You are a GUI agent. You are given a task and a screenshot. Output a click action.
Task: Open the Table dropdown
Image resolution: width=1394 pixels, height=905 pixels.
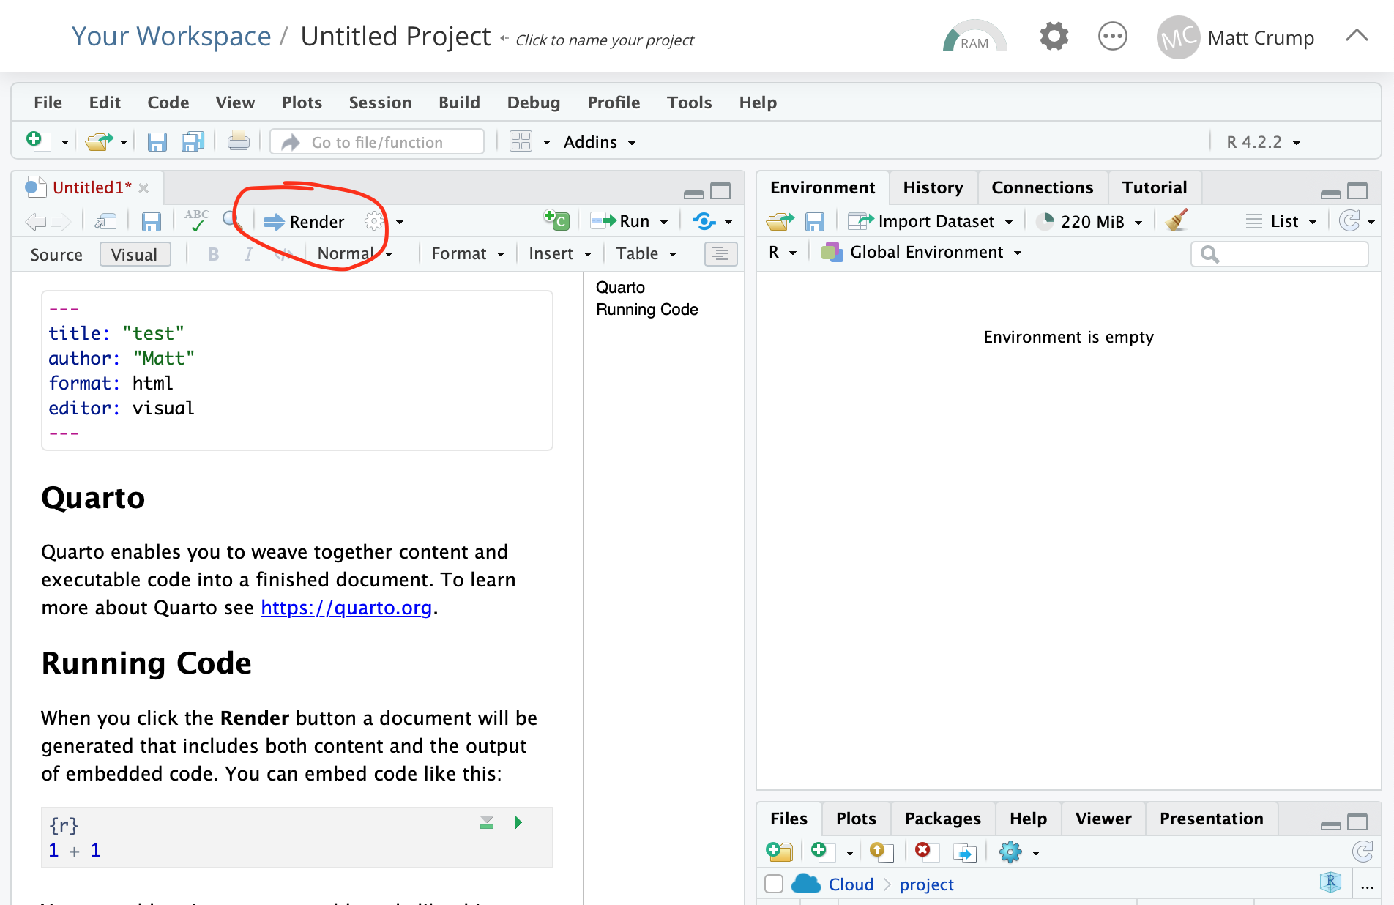[646, 253]
